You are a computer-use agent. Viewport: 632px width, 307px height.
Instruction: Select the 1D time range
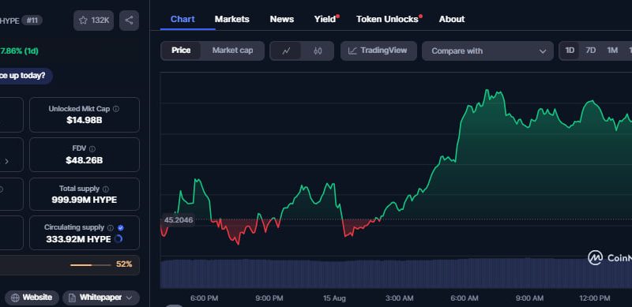pos(570,51)
